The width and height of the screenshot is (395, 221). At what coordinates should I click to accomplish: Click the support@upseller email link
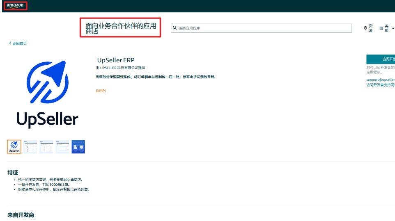381,80
